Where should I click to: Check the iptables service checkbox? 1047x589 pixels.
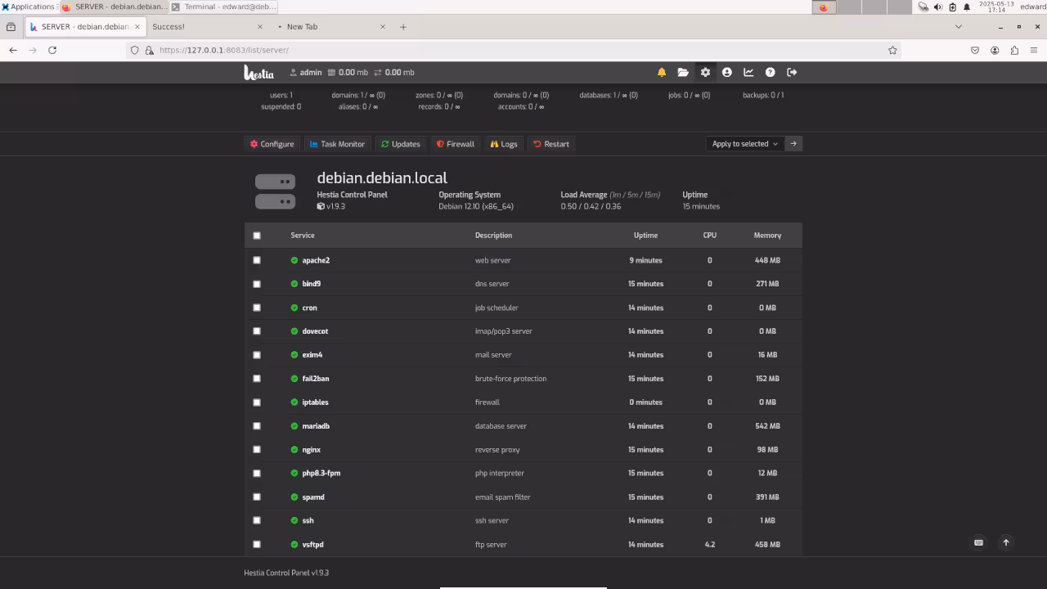[x=257, y=402]
